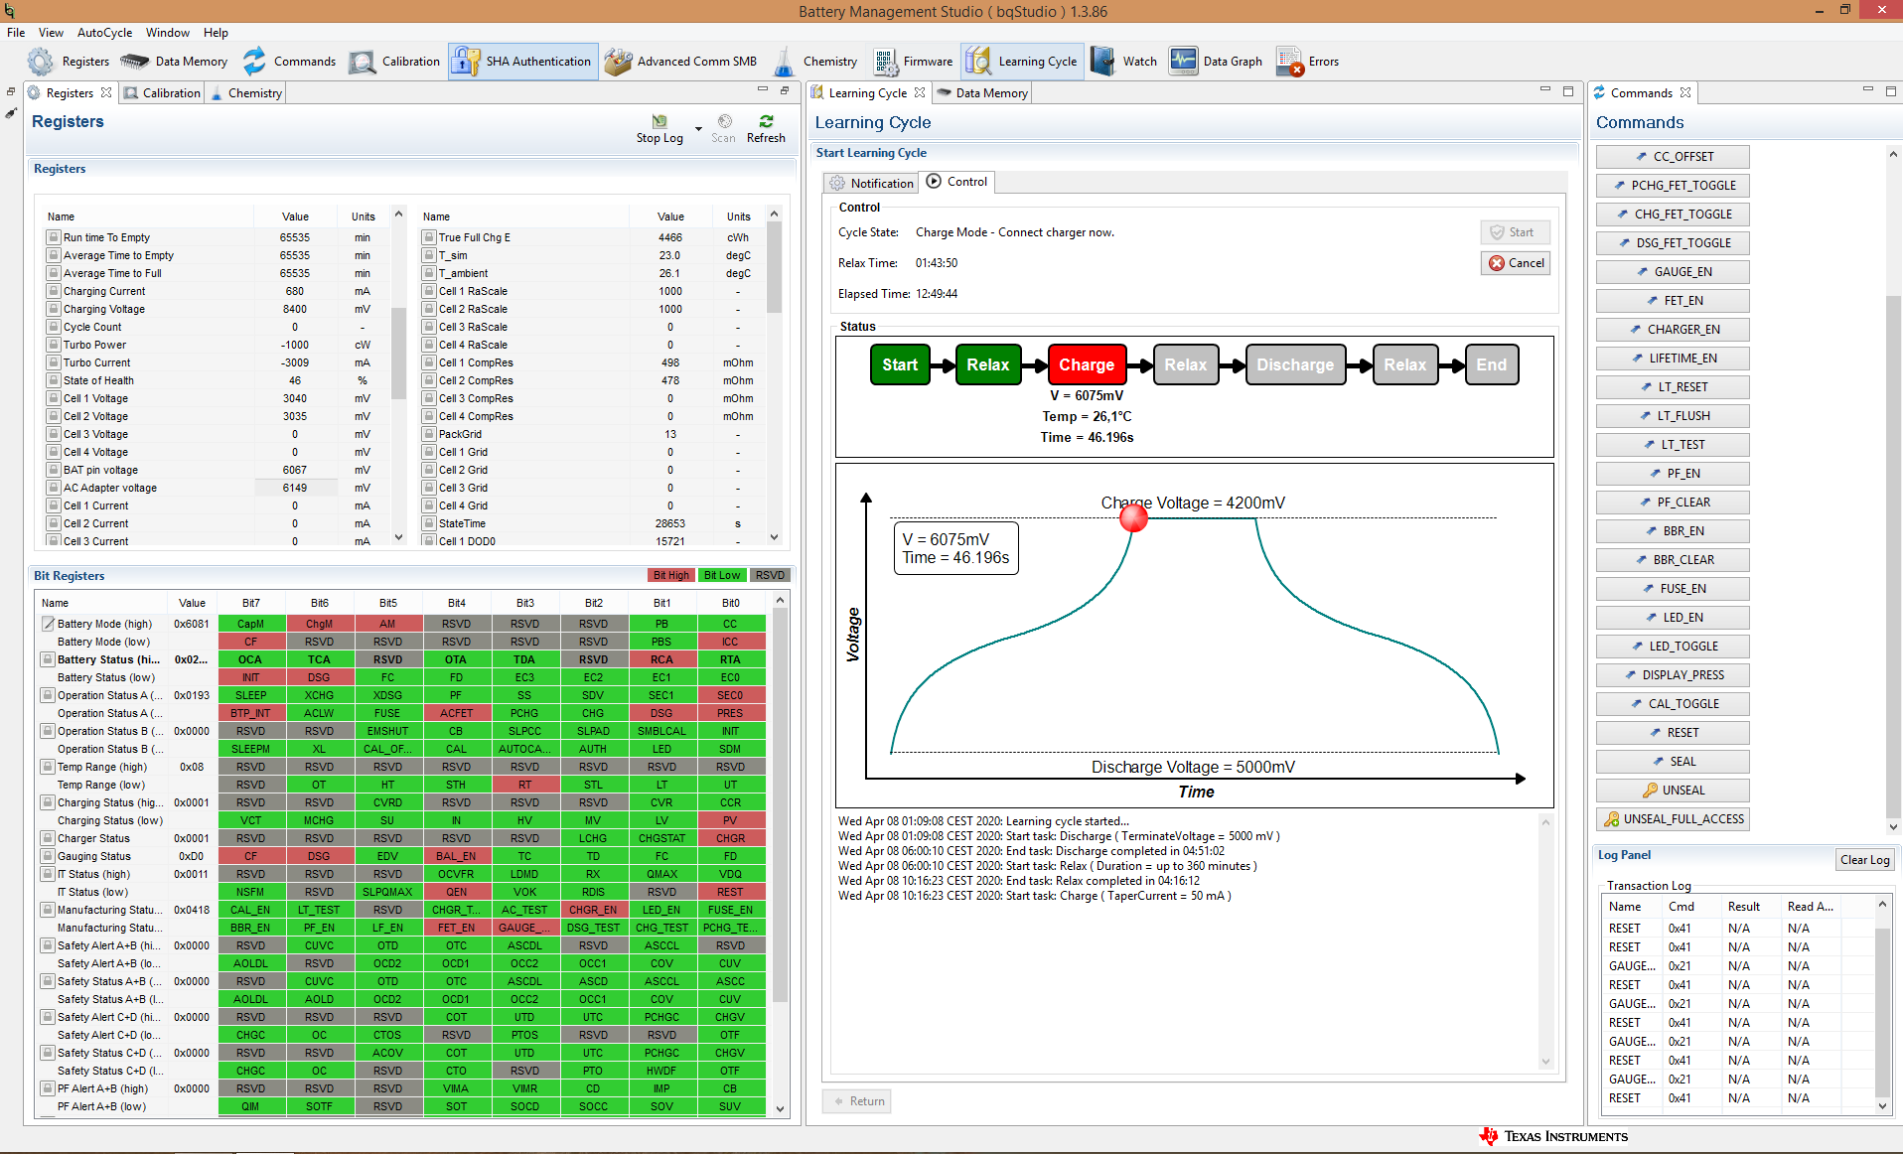Check the Run time To Empty checkbox

pyautogui.click(x=53, y=237)
